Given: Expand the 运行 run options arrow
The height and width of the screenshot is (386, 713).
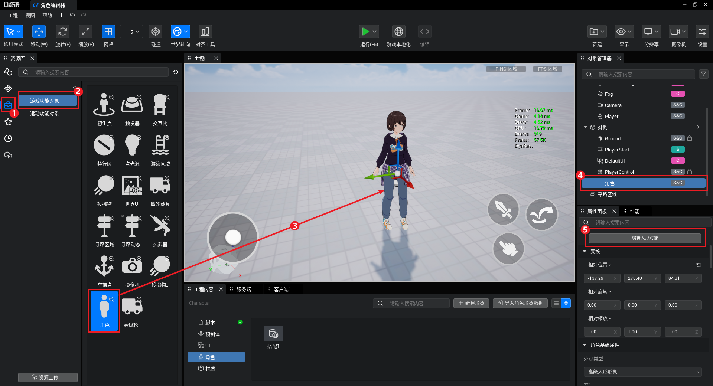Looking at the screenshot, I should (x=375, y=32).
